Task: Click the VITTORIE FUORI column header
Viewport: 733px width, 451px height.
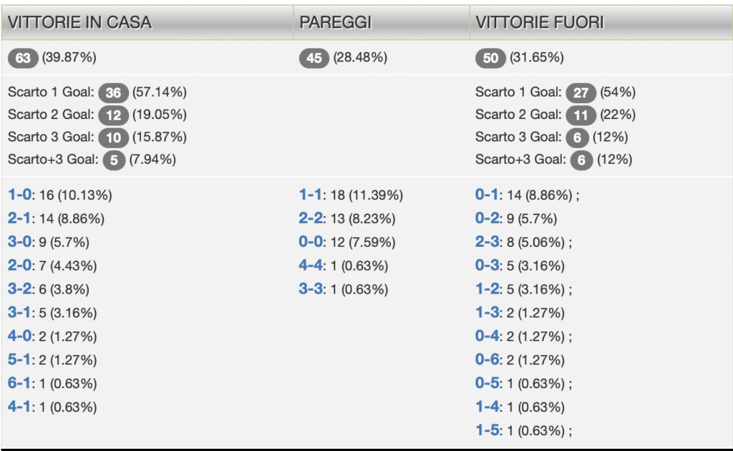Action: [x=540, y=22]
